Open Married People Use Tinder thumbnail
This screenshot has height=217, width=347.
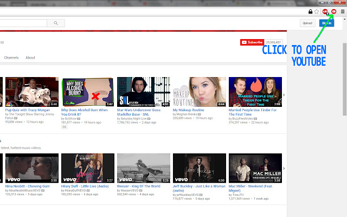pyautogui.click(x=255, y=92)
